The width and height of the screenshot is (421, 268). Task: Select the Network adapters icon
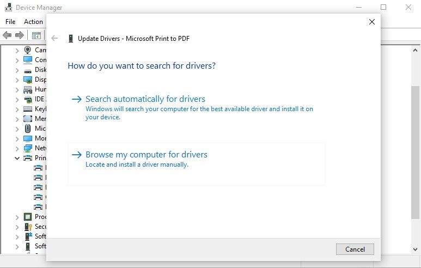click(x=28, y=148)
